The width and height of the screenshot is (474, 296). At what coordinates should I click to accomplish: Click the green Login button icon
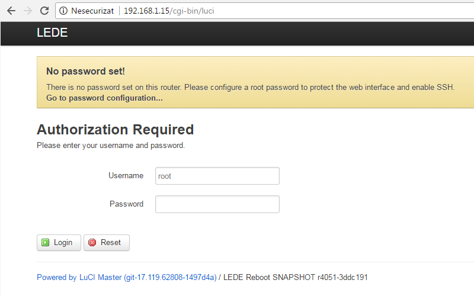(x=46, y=242)
